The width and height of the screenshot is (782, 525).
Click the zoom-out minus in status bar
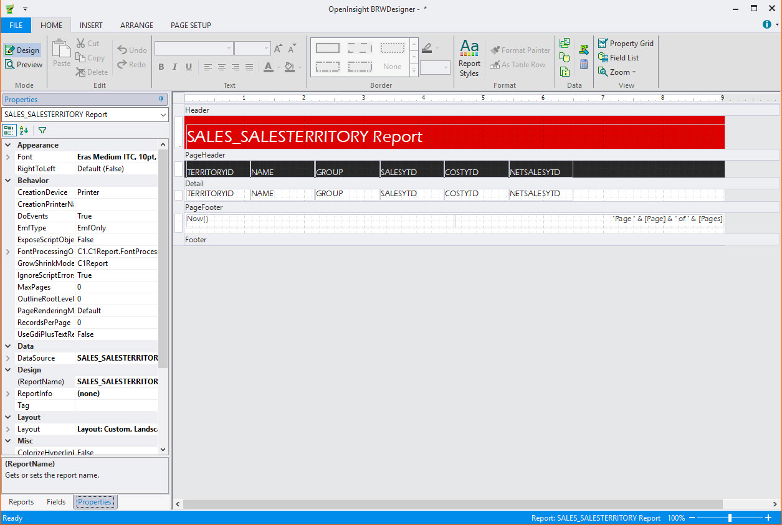click(x=692, y=518)
